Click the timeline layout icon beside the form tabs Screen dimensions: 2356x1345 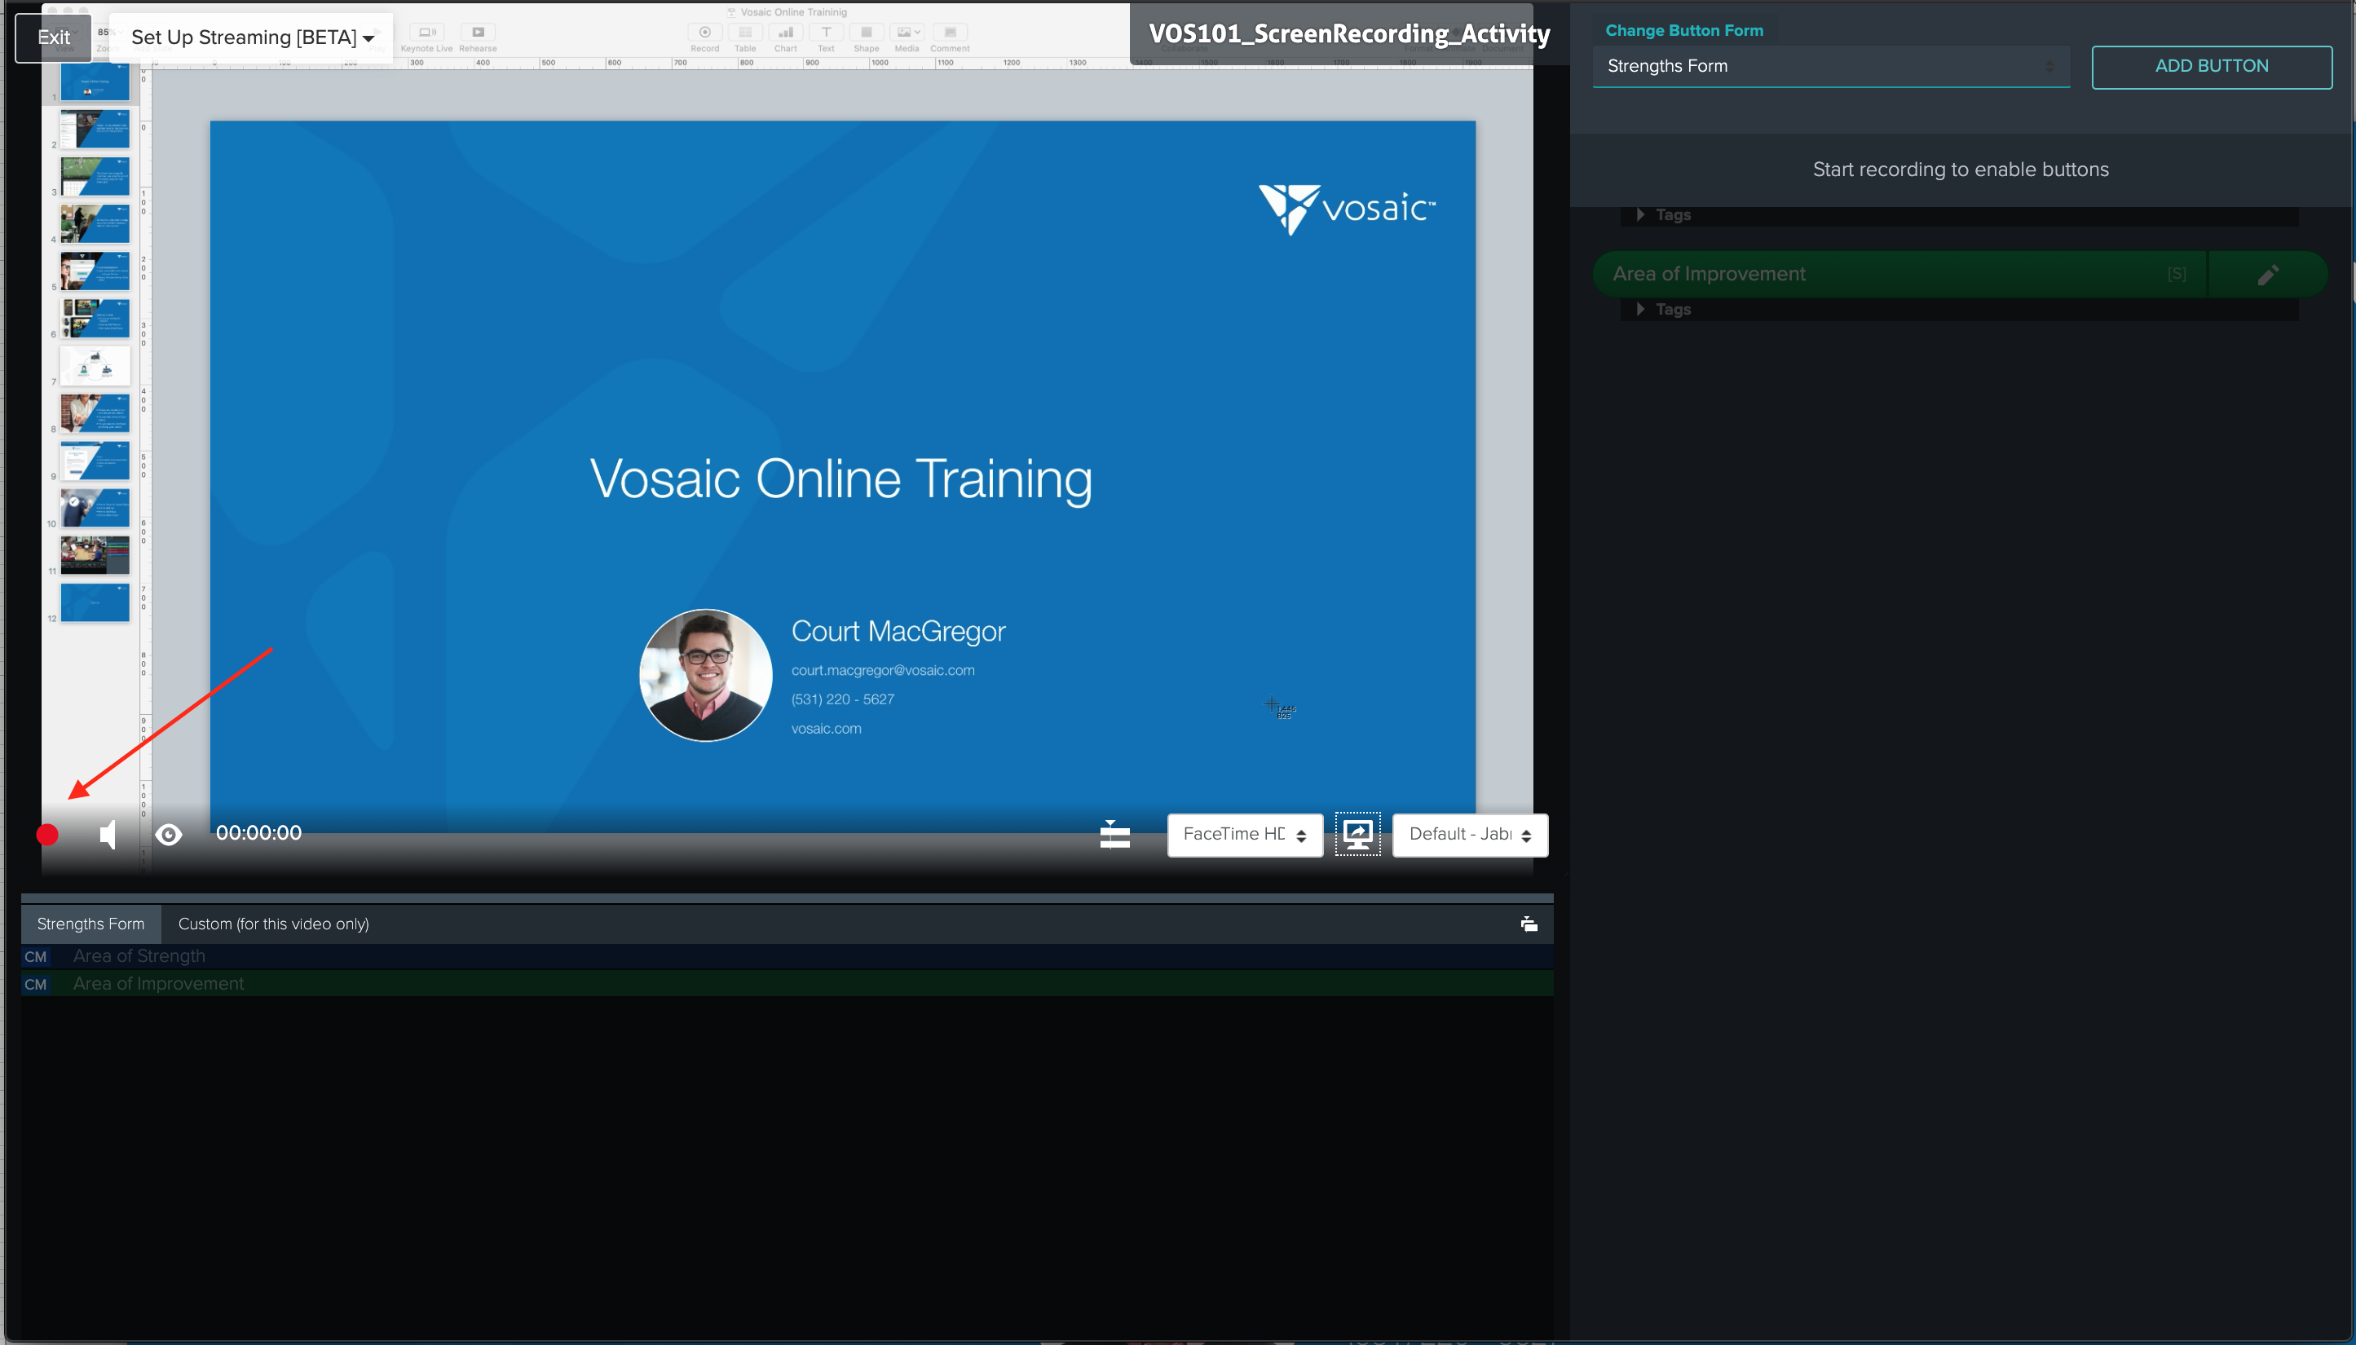[x=1529, y=924]
